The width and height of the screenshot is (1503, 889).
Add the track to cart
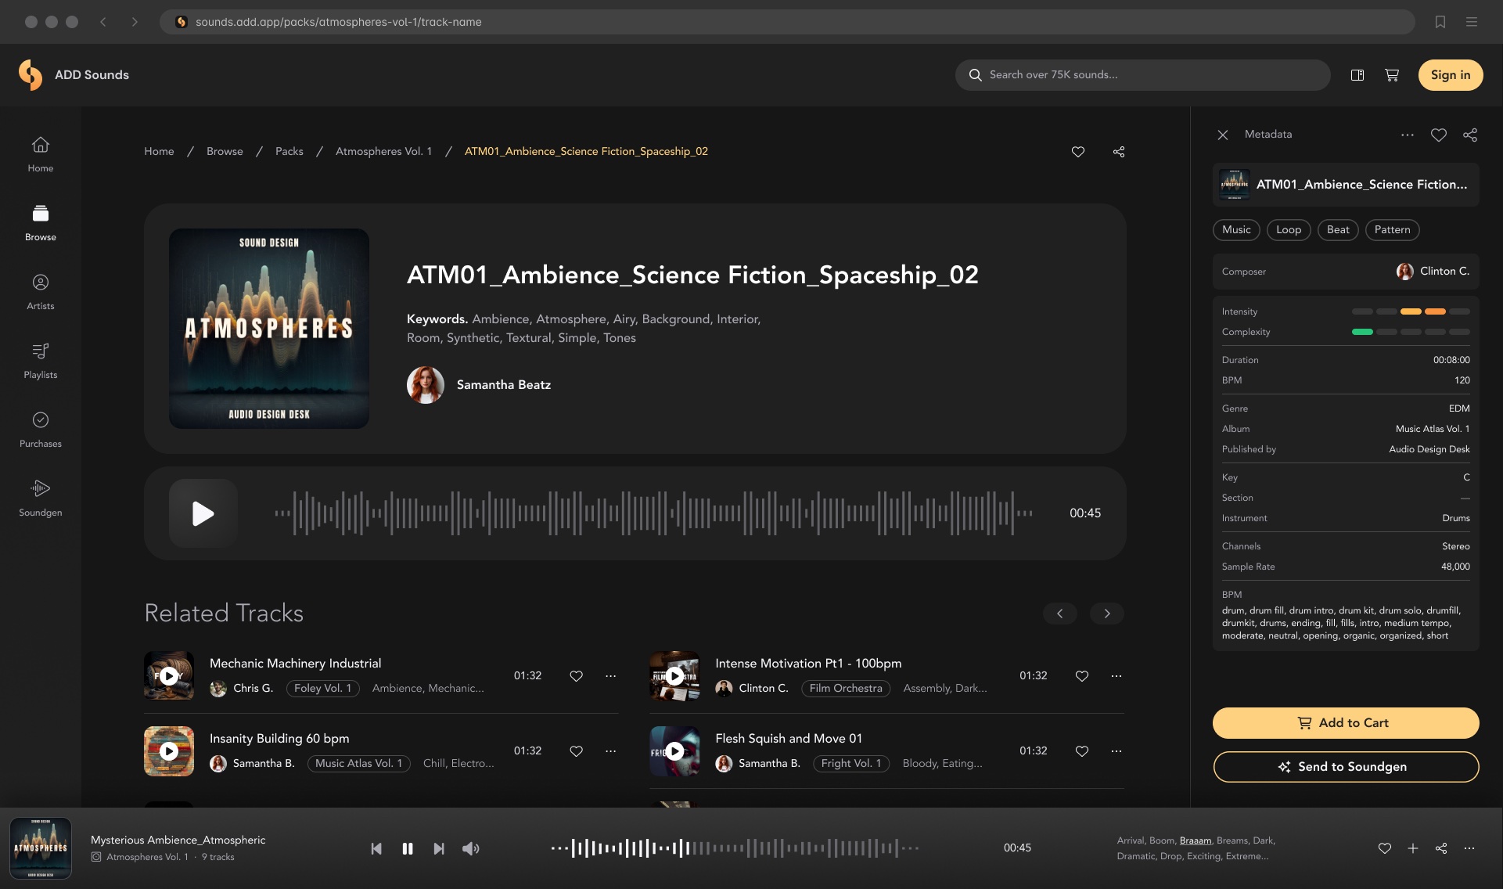(x=1344, y=723)
